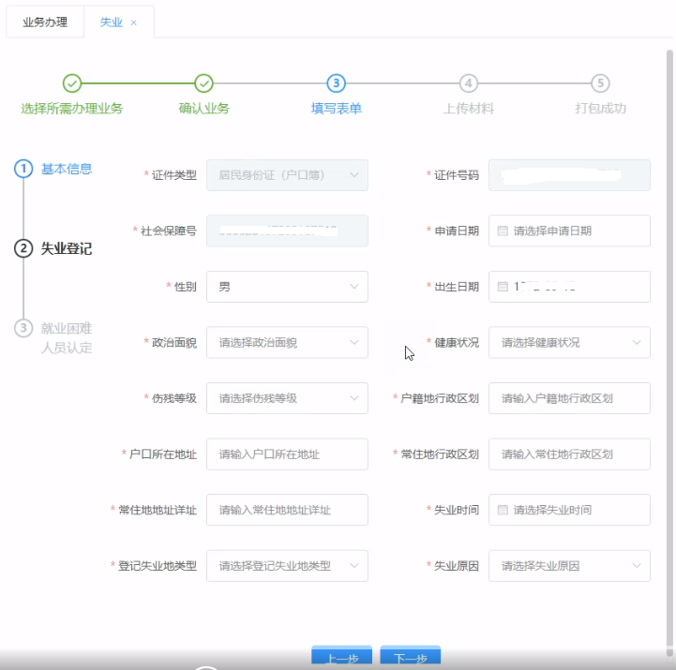Viewport: 676px width, 670px height.
Task: Click the 出生日期 date field
Action: click(569, 287)
